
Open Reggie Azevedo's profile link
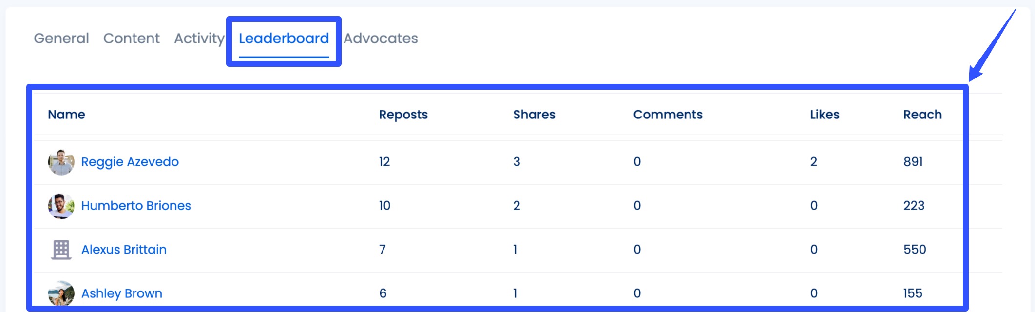pyautogui.click(x=130, y=161)
